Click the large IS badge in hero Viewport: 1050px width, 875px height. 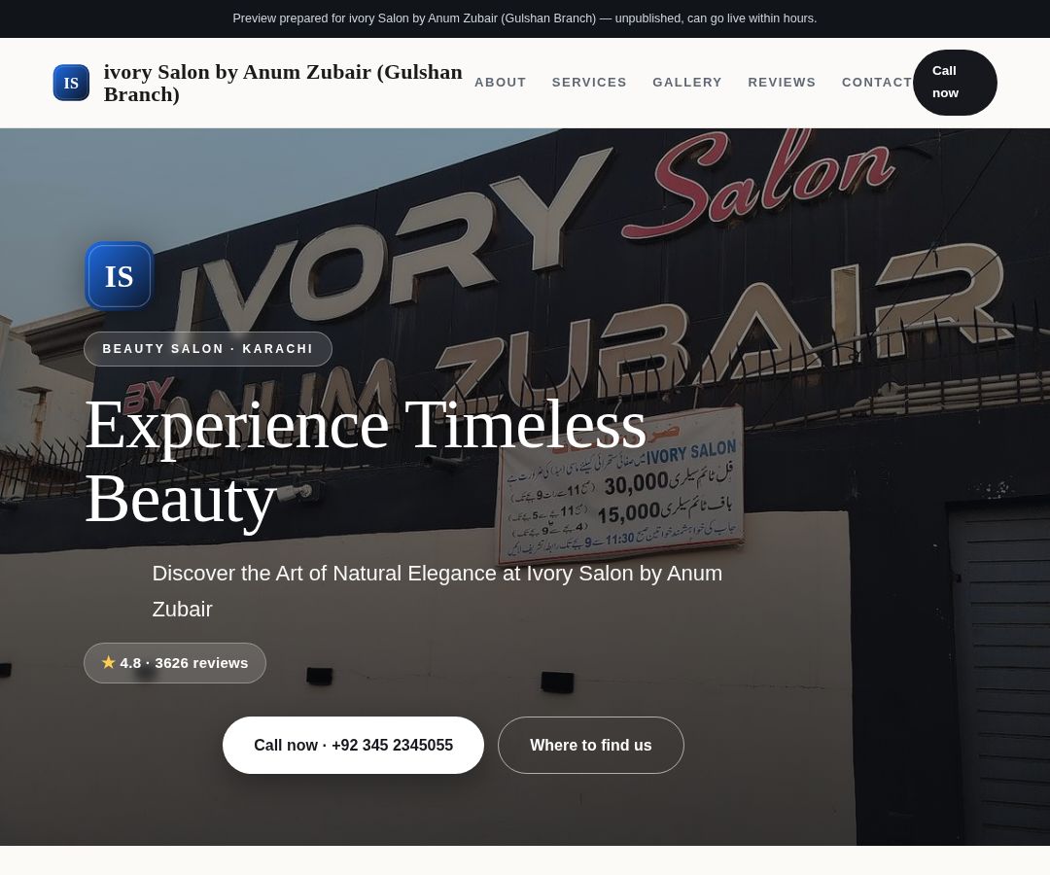click(x=120, y=276)
